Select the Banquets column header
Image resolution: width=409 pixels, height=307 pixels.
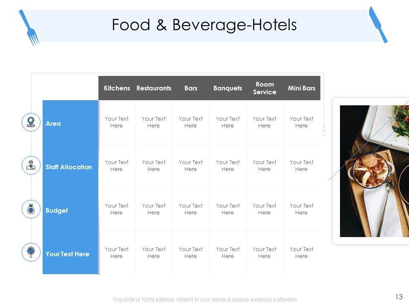(x=228, y=88)
